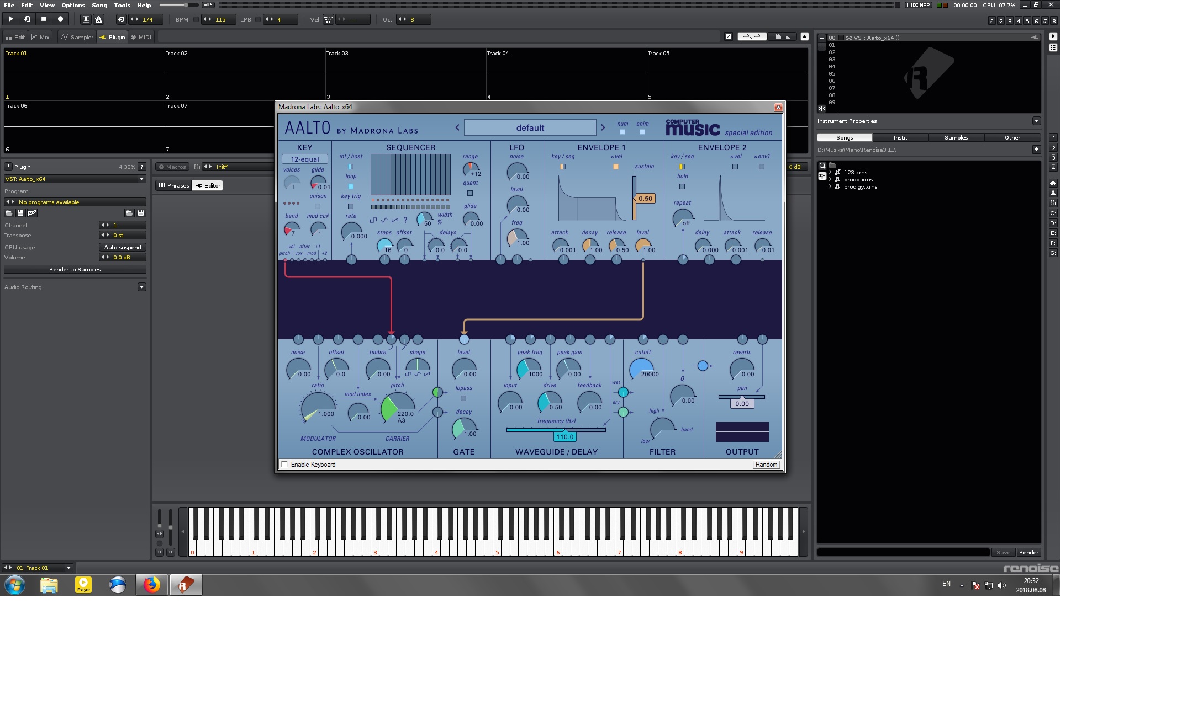Open the Macros button
The image size is (1203, 726).
[172, 167]
